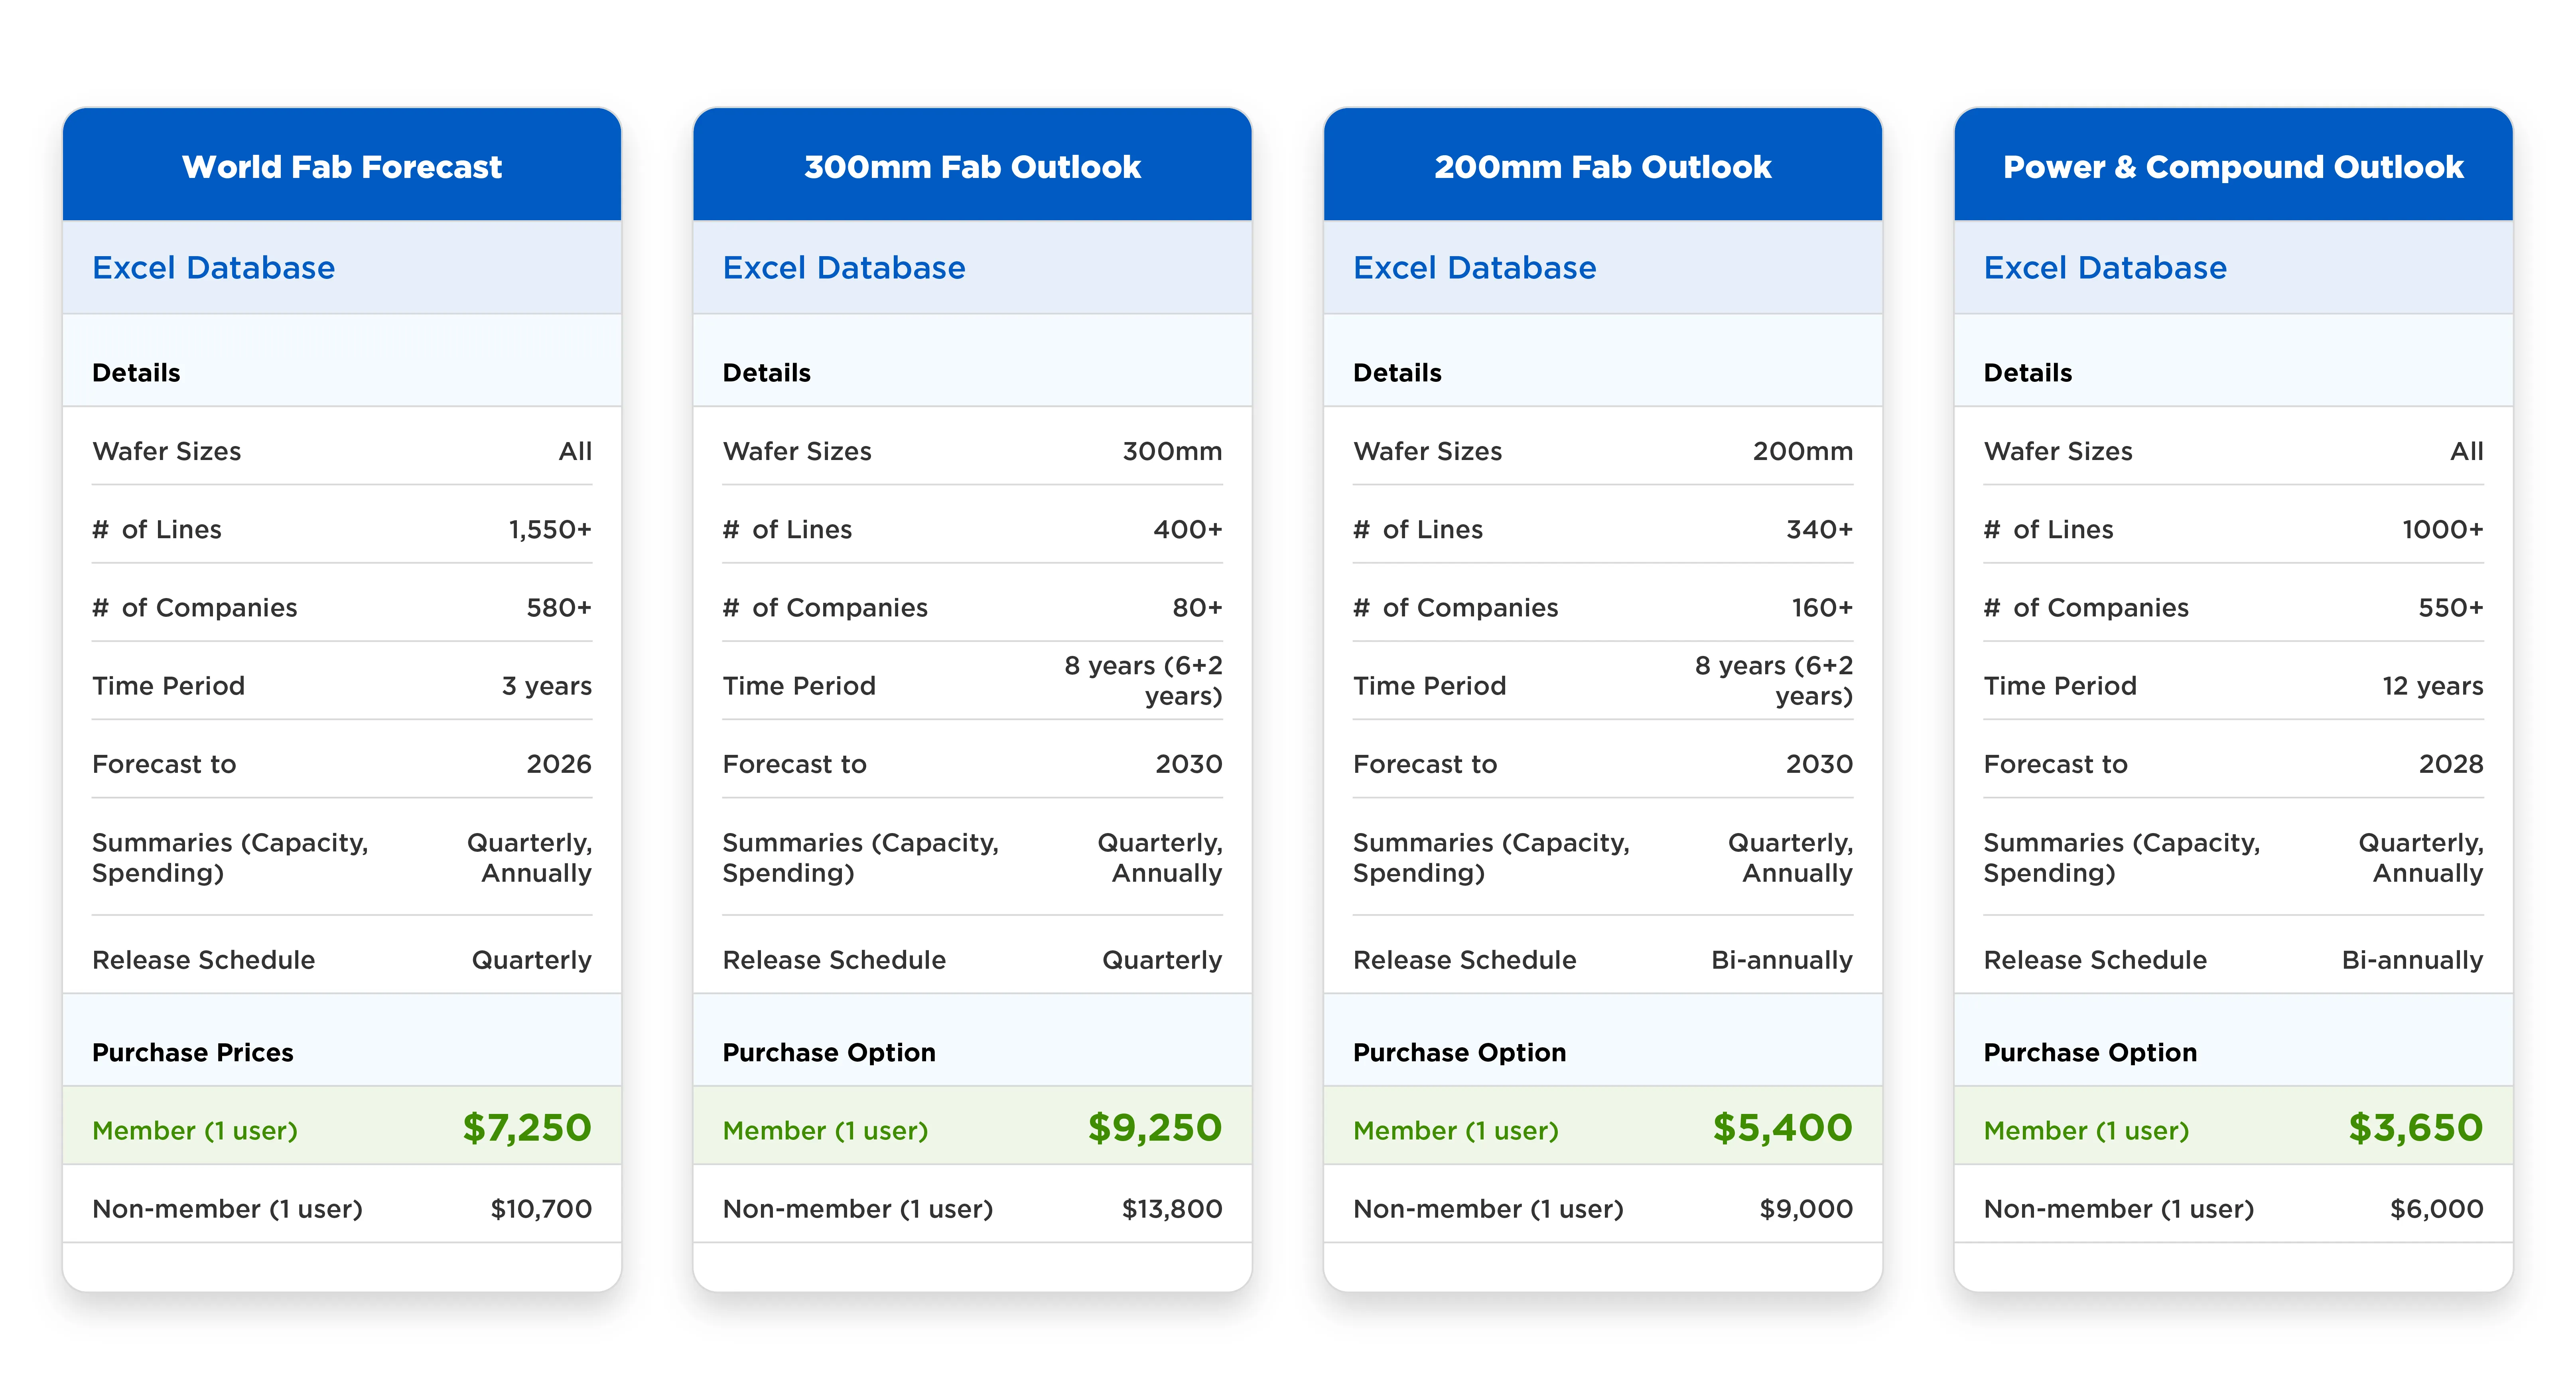Click "Purchase Option" heading in 300mm Fab Outlook
The image size is (2576, 1400).
(829, 1053)
